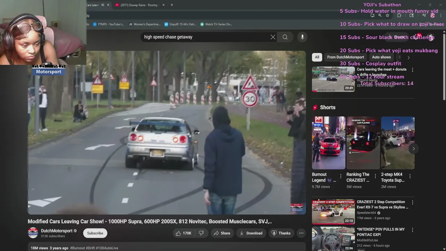Open browser extensions puzzle icon
This screenshot has width=446, height=251.
[399, 15]
